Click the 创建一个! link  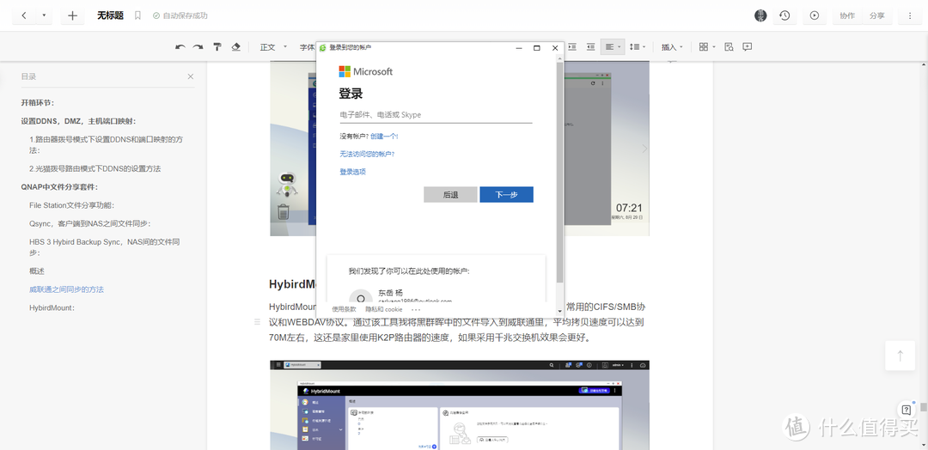[384, 136]
